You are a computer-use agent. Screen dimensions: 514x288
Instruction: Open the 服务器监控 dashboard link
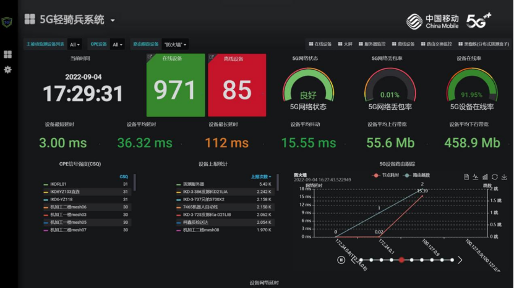pyautogui.click(x=372, y=44)
